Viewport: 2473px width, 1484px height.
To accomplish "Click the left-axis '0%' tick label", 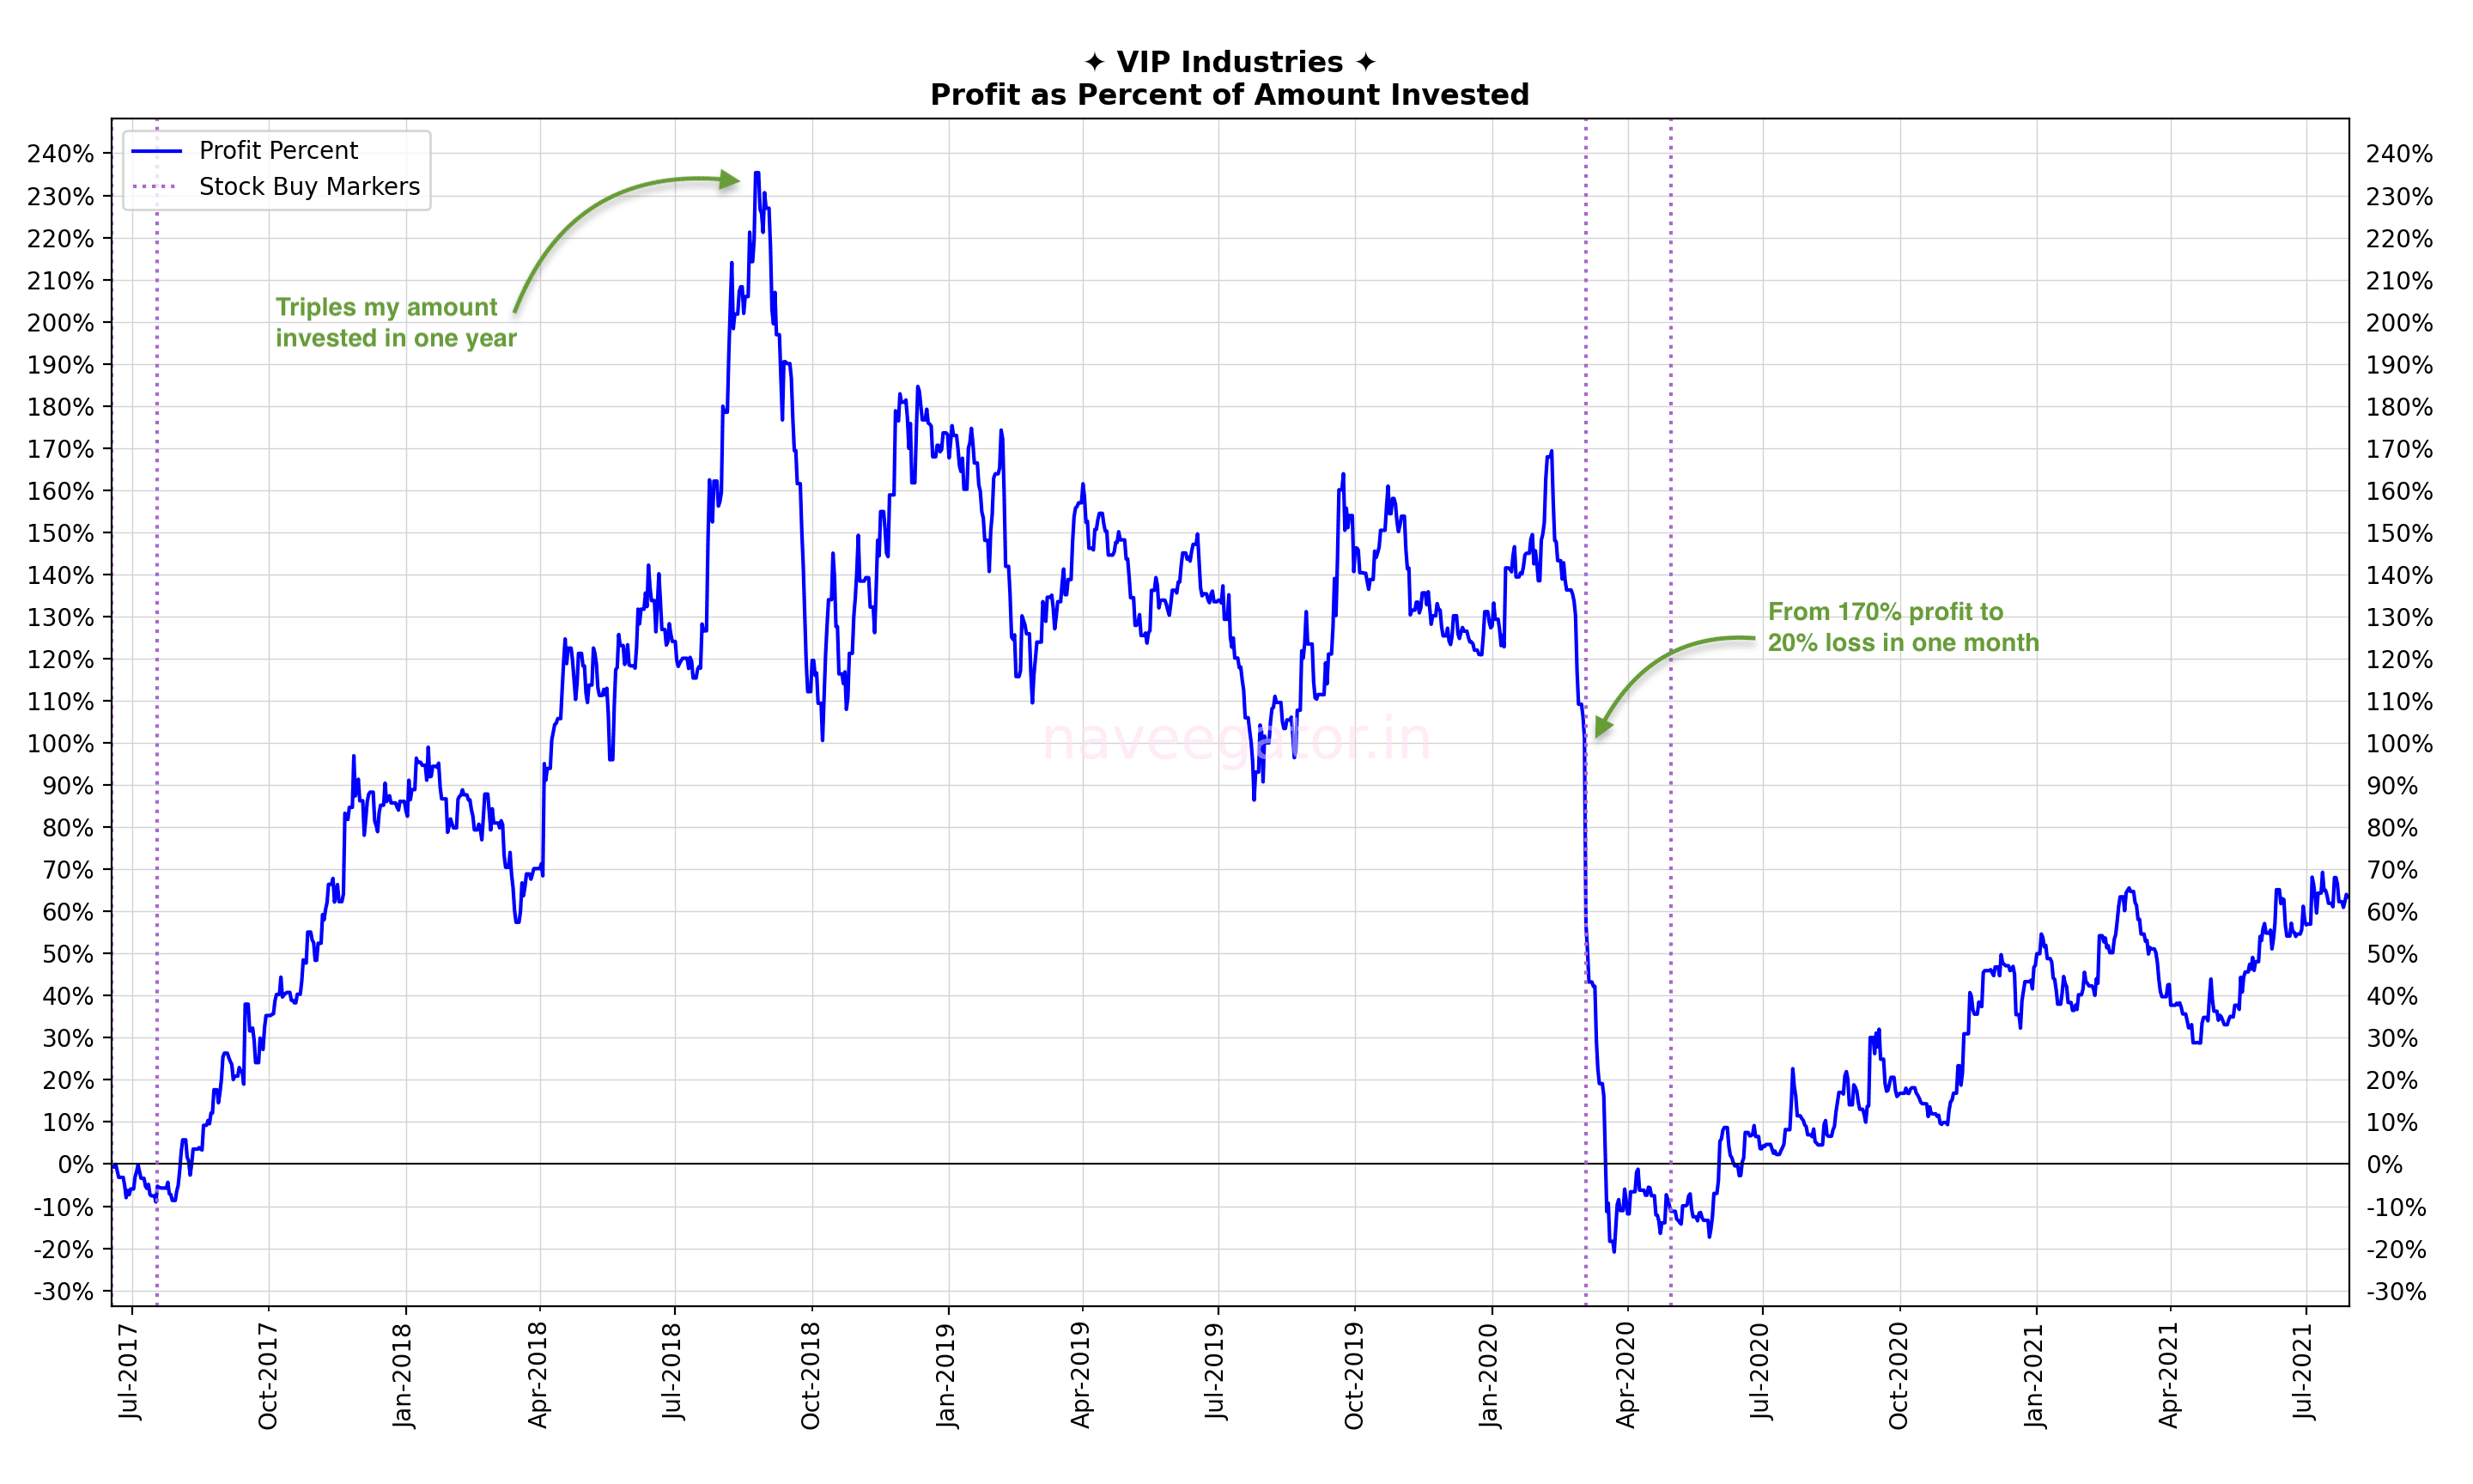I will click(x=76, y=1165).
